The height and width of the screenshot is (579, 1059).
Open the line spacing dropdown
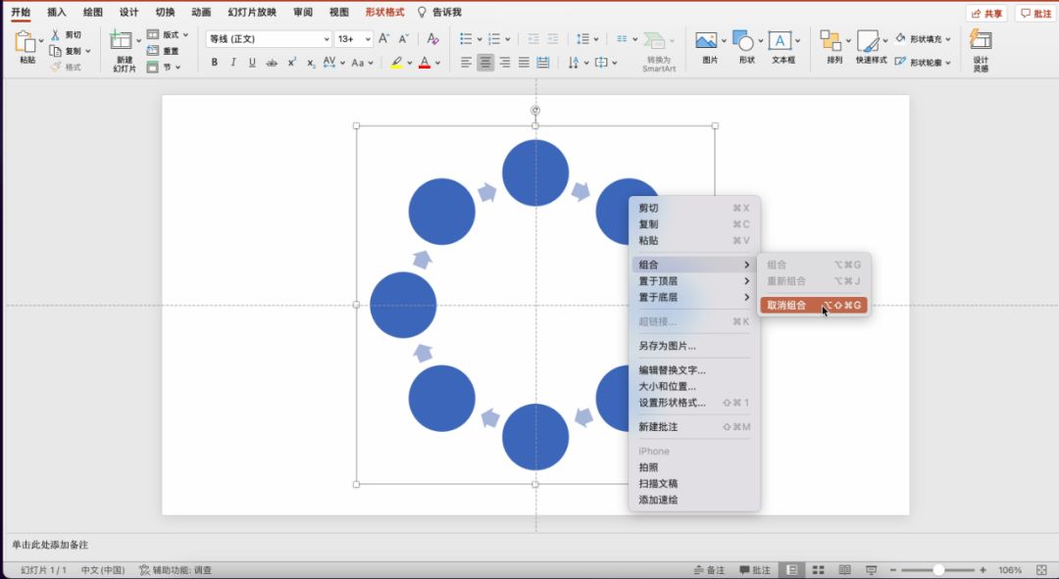(x=587, y=39)
